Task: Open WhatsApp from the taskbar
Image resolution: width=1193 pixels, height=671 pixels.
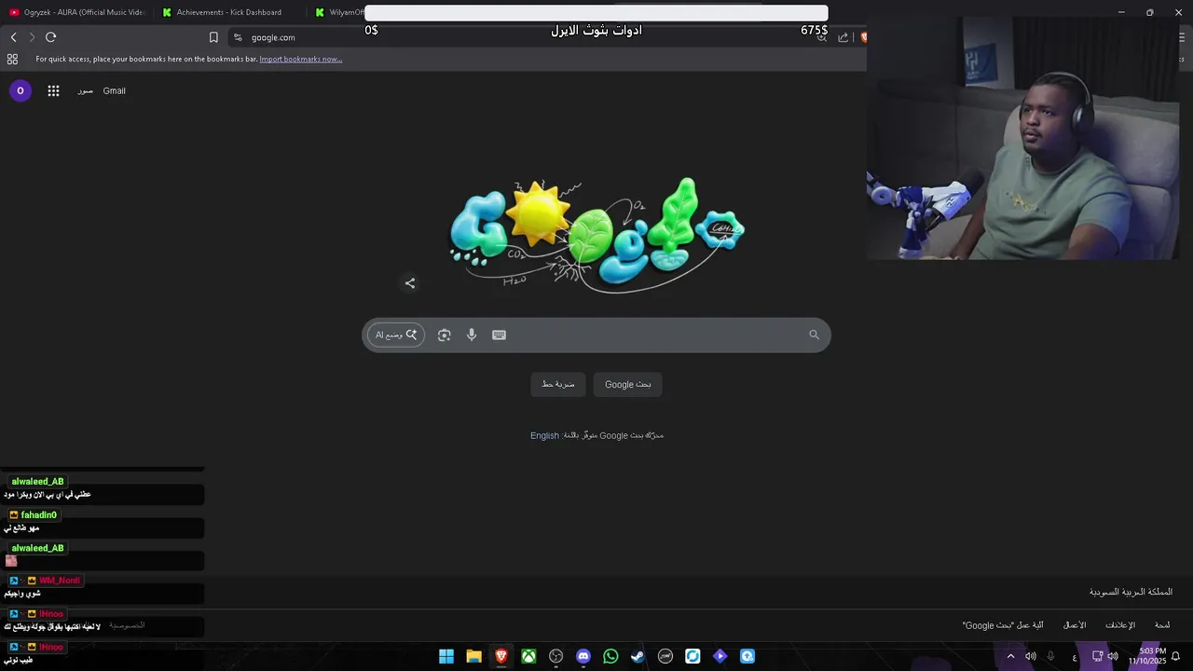Action: [x=610, y=656]
